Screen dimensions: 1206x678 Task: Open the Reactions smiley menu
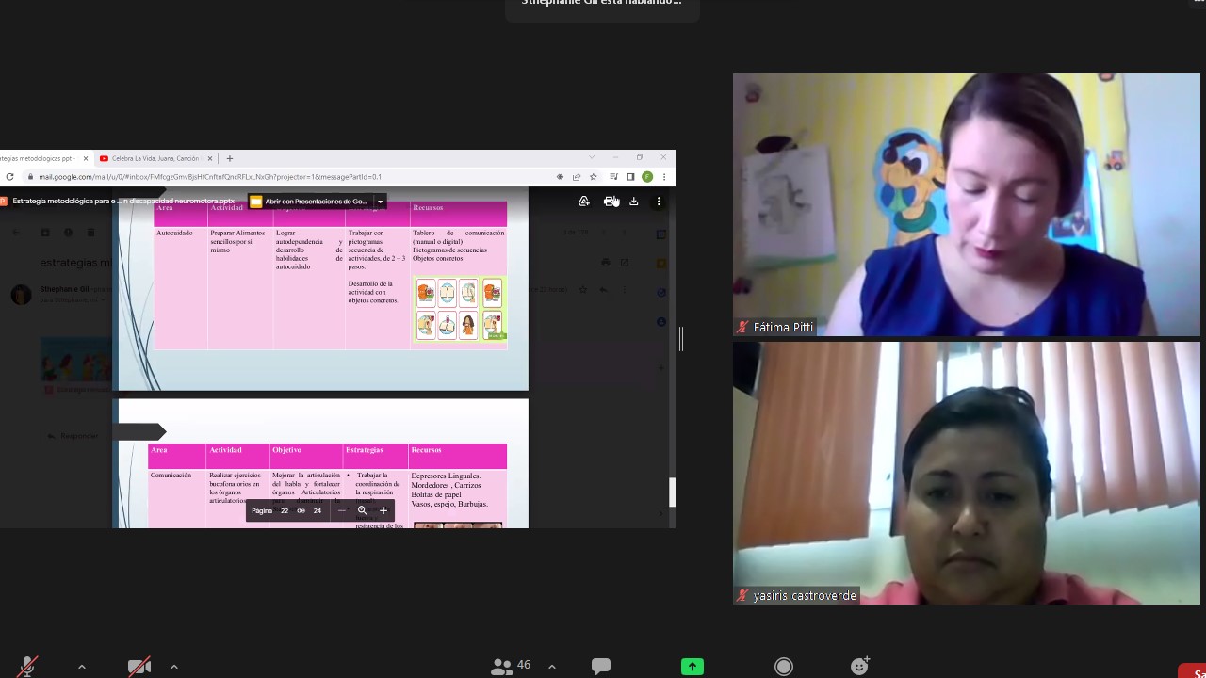click(x=860, y=666)
